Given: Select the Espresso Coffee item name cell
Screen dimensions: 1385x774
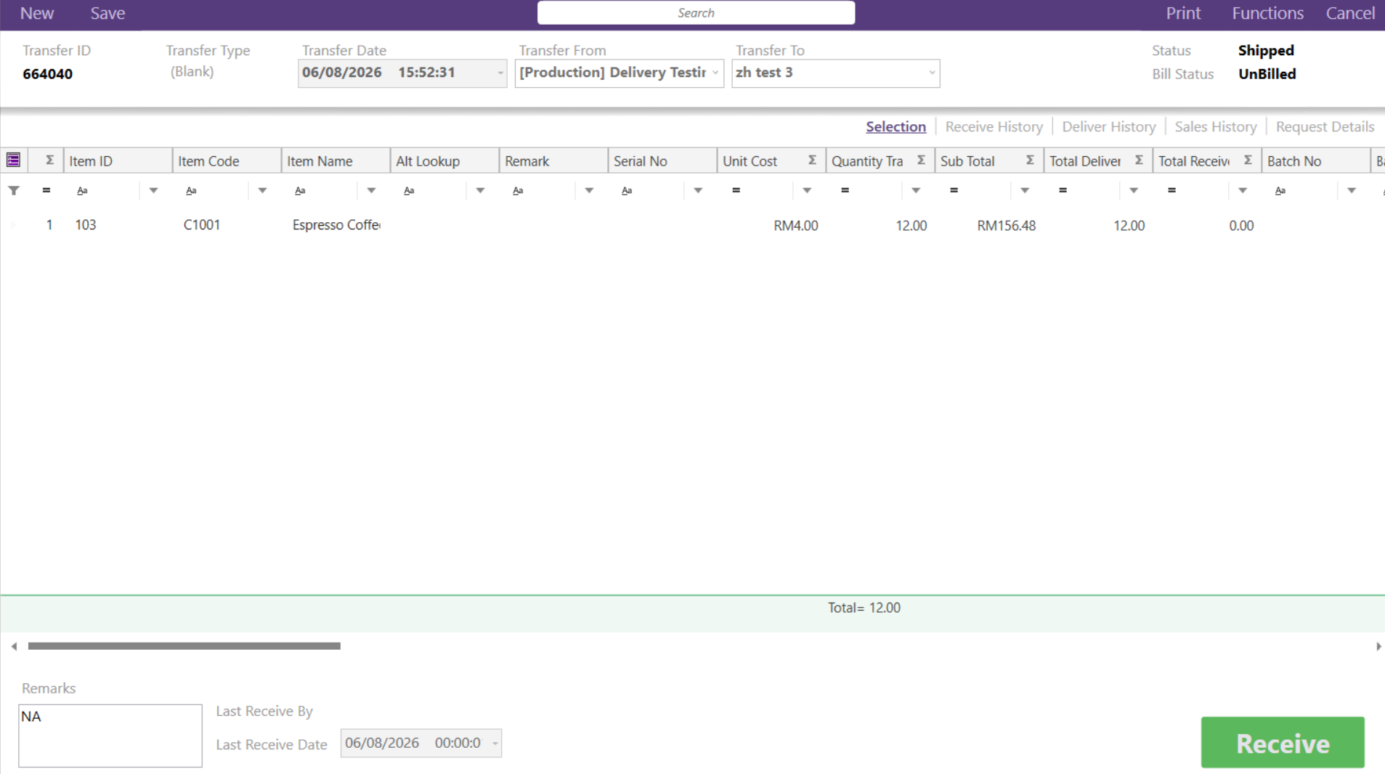Looking at the screenshot, I should pyautogui.click(x=336, y=225).
